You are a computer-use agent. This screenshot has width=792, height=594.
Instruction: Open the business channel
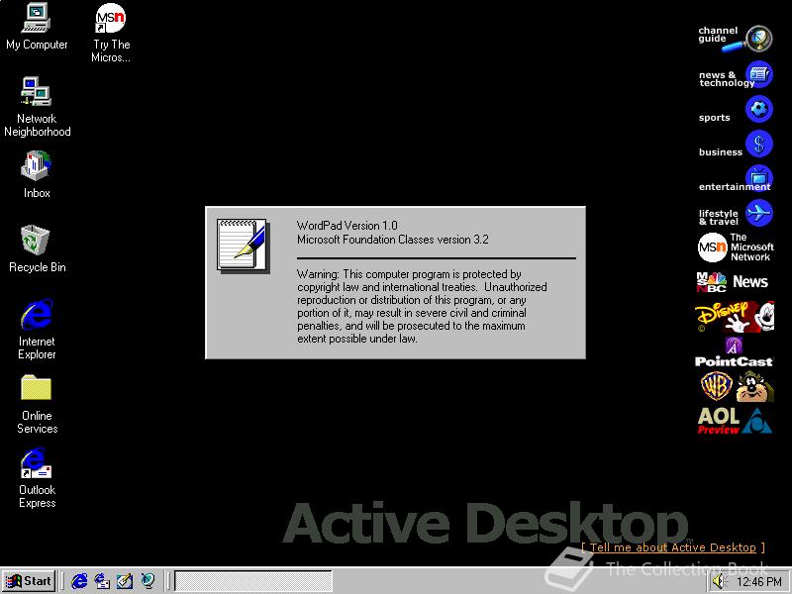735,145
